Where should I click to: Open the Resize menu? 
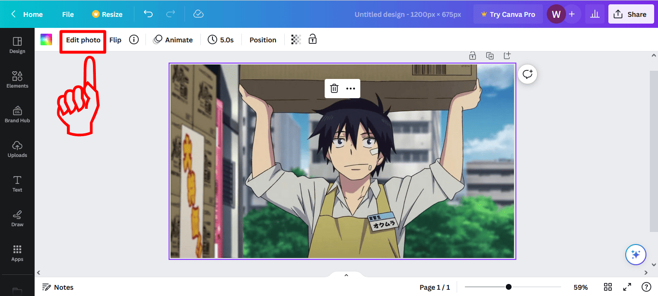point(107,14)
